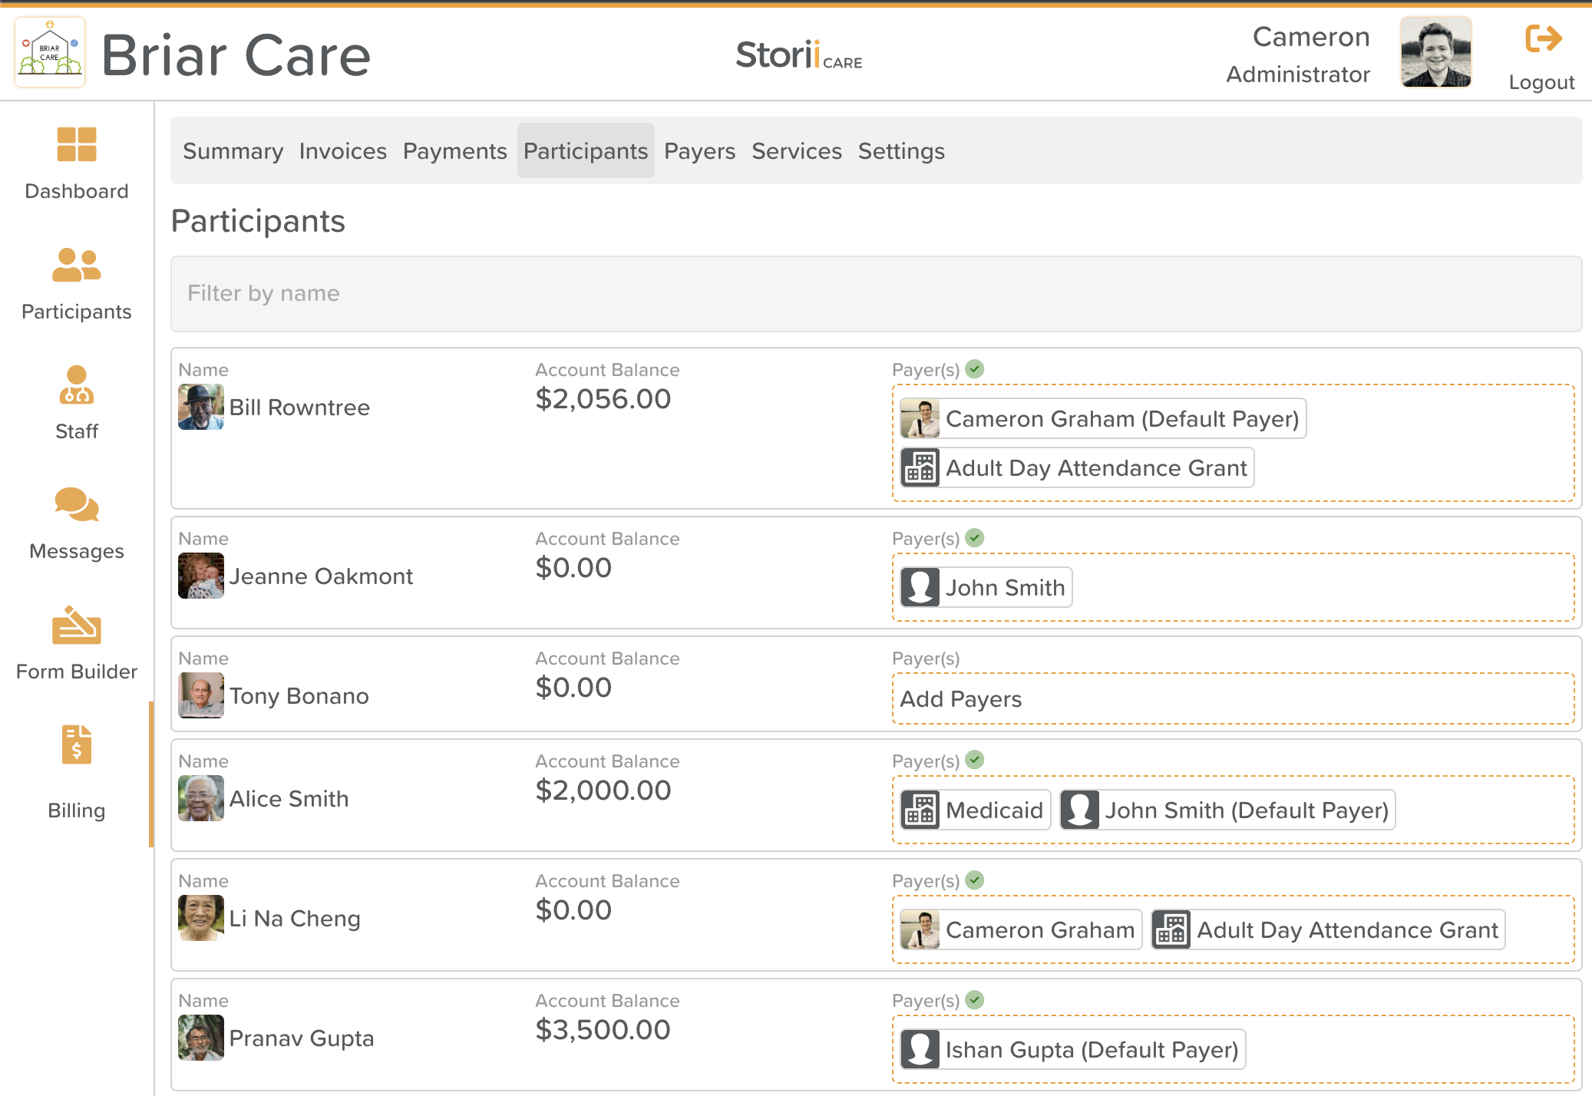Open Cameron's administrator profile photo

[1435, 53]
